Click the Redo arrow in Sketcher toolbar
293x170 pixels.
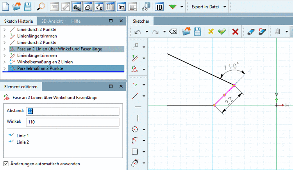click(155, 32)
